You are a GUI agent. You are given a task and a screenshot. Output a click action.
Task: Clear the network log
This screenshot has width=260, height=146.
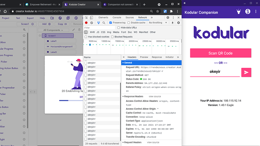[92, 23]
